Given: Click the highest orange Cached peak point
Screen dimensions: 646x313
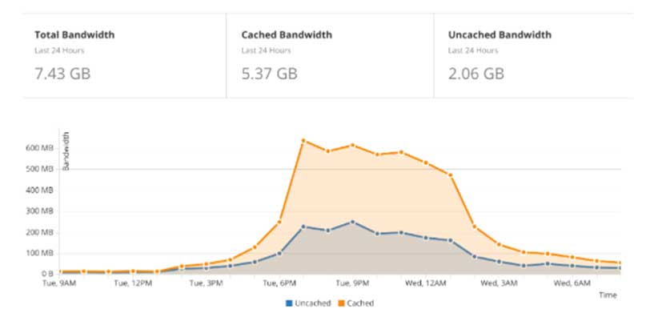Looking at the screenshot, I should coord(303,140).
